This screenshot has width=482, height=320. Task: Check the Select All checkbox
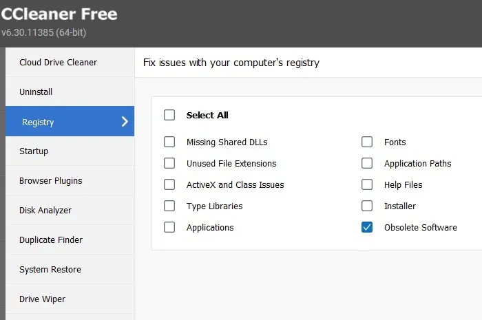[169, 115]
